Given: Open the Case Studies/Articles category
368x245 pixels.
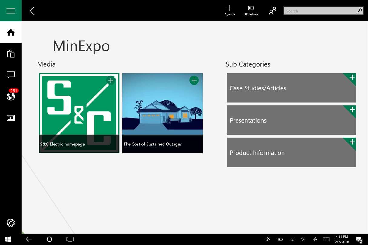Looking at the screenshot, I should (x=291, y=88).
